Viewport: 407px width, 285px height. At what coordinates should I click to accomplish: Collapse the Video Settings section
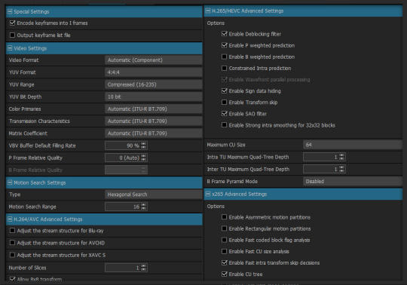(10, 48)
